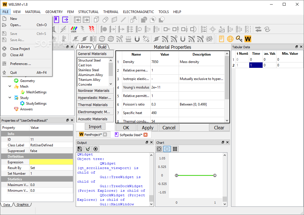Click the Young's modulus value cell
The height and width of the screenshot is (215, 304).
tap(164, 87)
